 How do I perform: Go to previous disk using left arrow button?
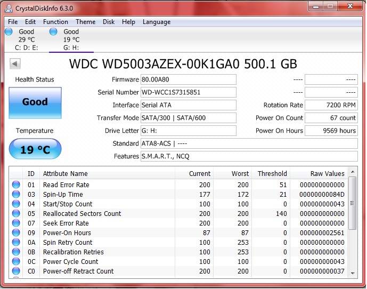[x=15, y=64]
